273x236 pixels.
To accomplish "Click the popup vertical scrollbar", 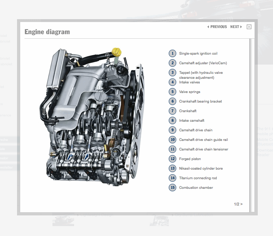I will click(252, 125).
